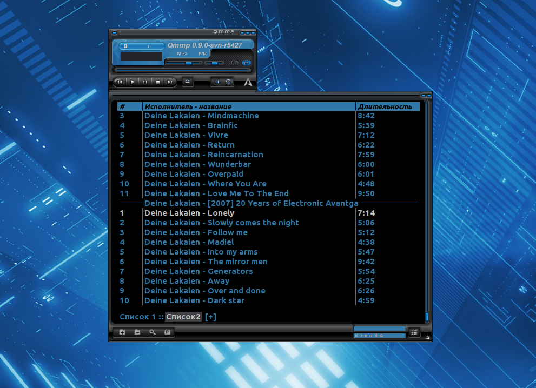Image resolution: width=536 pixels, height=388 pixels.
Task: Toggle the repeat playlist button
Action: (229, 82)
